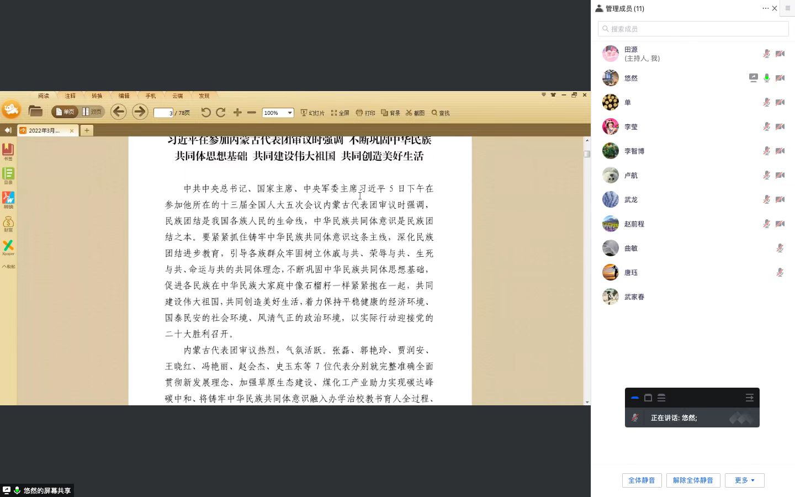Switch to 单页 single-page view

pos(65,112)
